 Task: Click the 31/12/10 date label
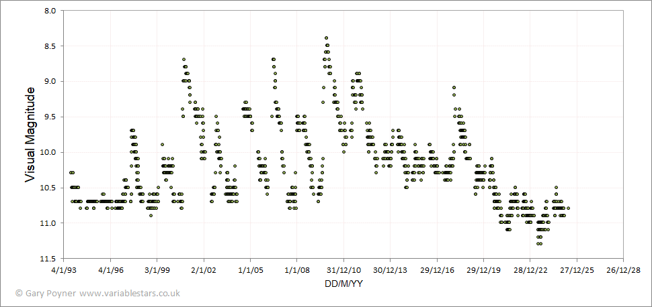(x=343, y=271)
